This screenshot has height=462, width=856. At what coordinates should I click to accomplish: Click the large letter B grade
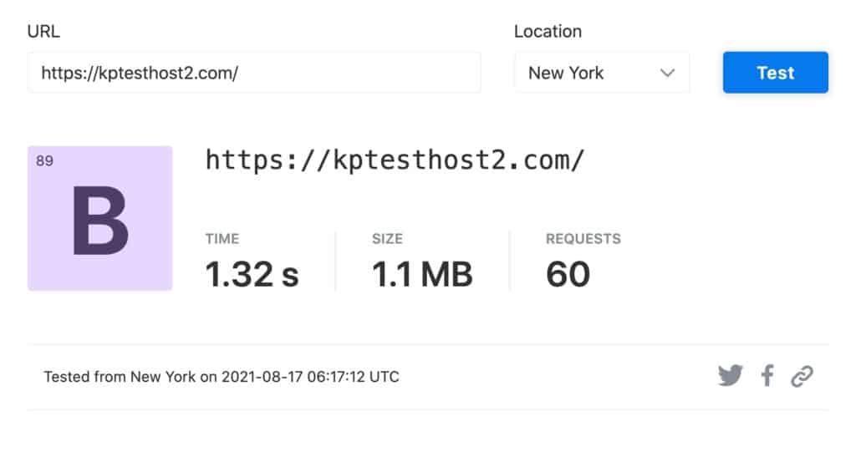[100, 221]
